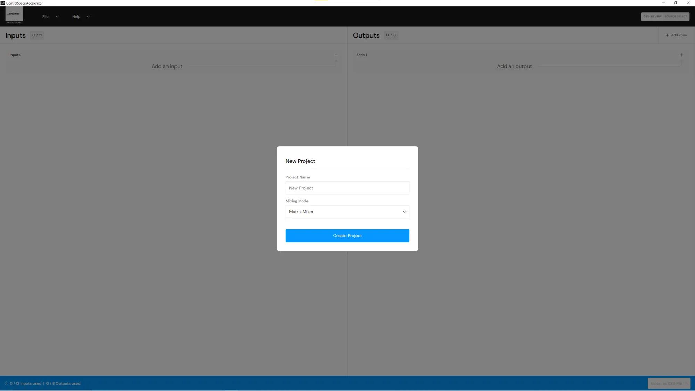Close the ControlSpace Accelerator window
The height and width of the screenshot is (391, 695).
[x=688, y=3]
